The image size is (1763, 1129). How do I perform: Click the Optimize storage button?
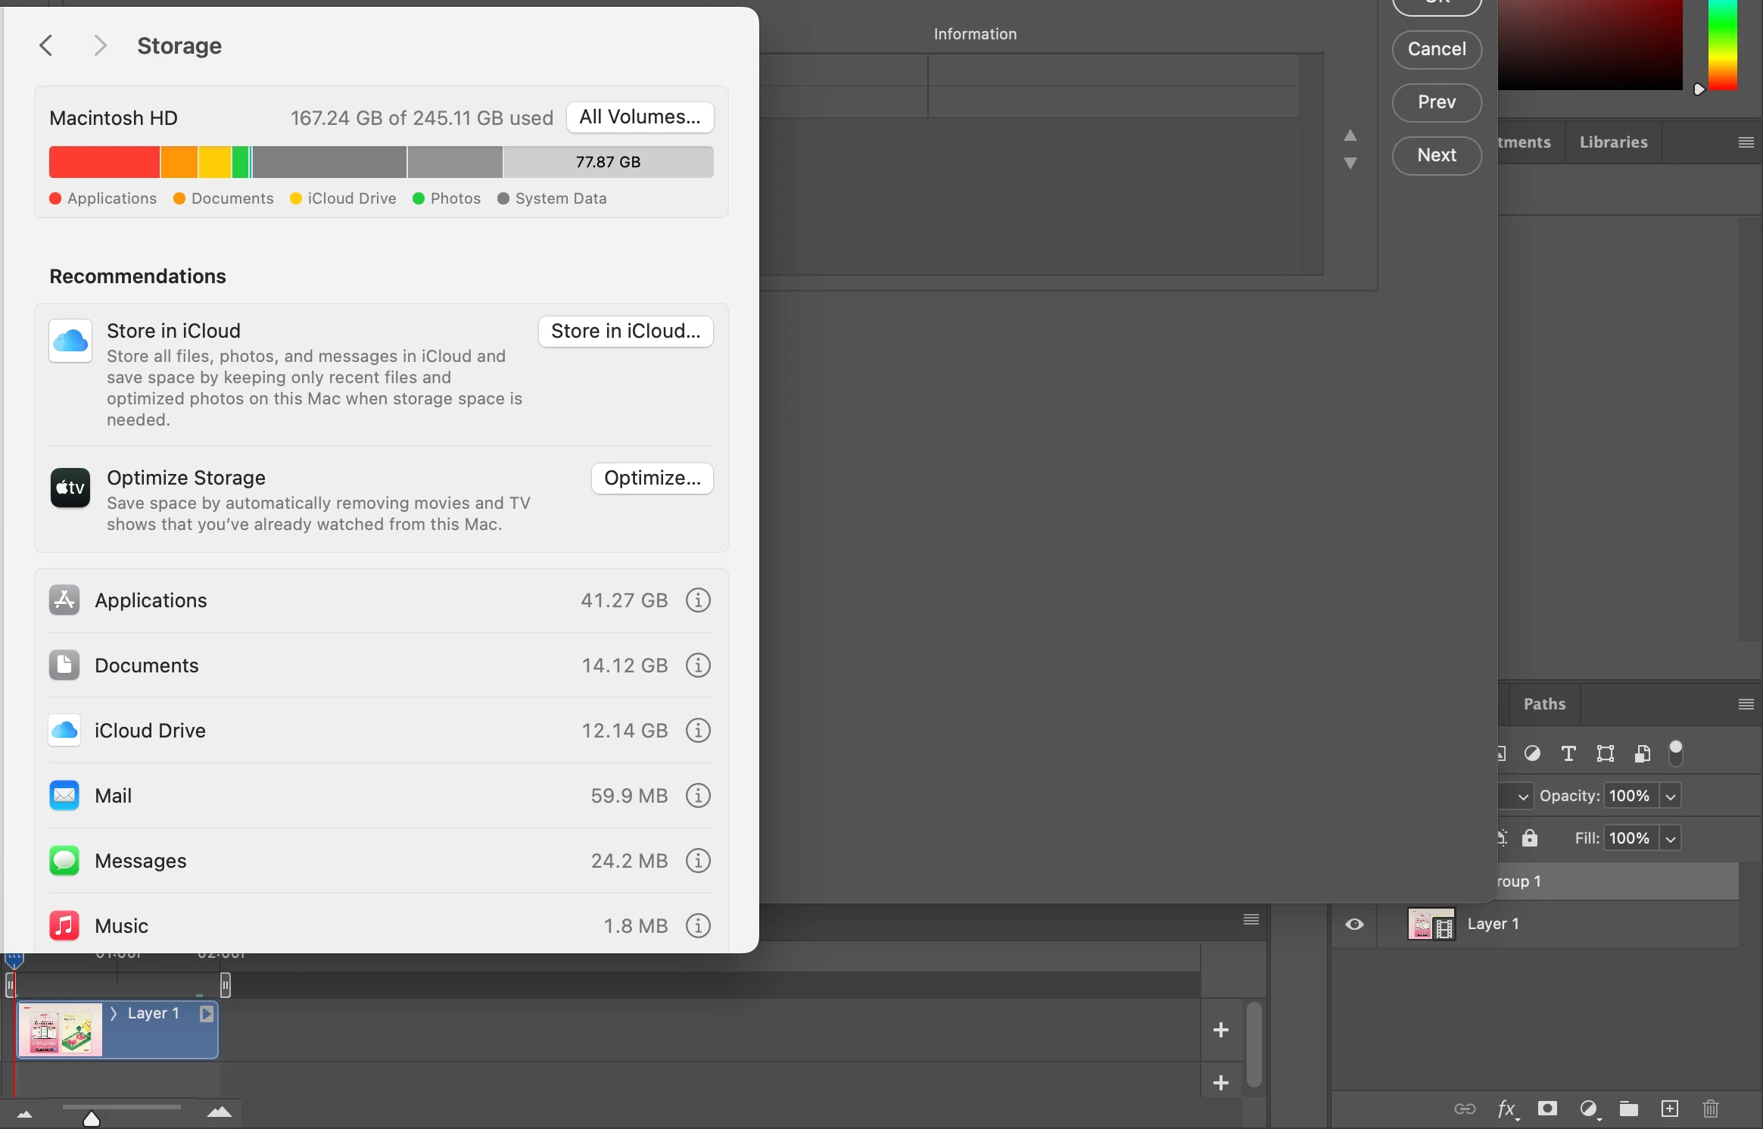[x=652, y=479]
